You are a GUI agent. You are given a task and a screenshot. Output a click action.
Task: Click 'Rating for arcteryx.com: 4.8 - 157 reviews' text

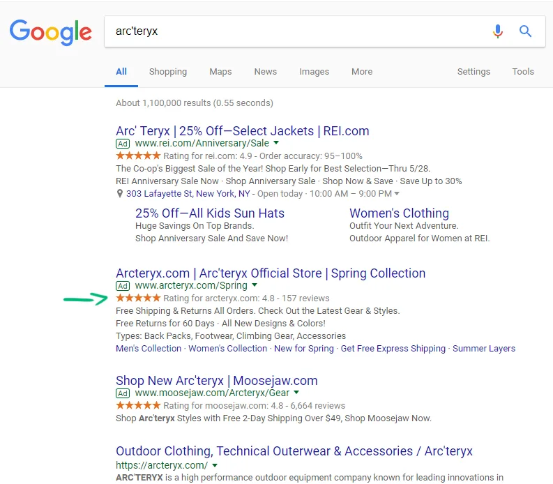coord(246,298)
